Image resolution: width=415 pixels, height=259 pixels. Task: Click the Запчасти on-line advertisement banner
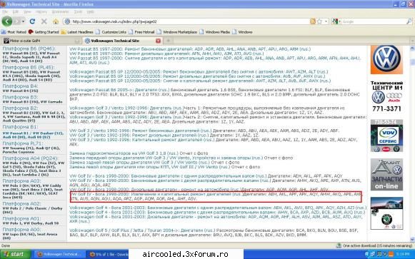point(386,174)
